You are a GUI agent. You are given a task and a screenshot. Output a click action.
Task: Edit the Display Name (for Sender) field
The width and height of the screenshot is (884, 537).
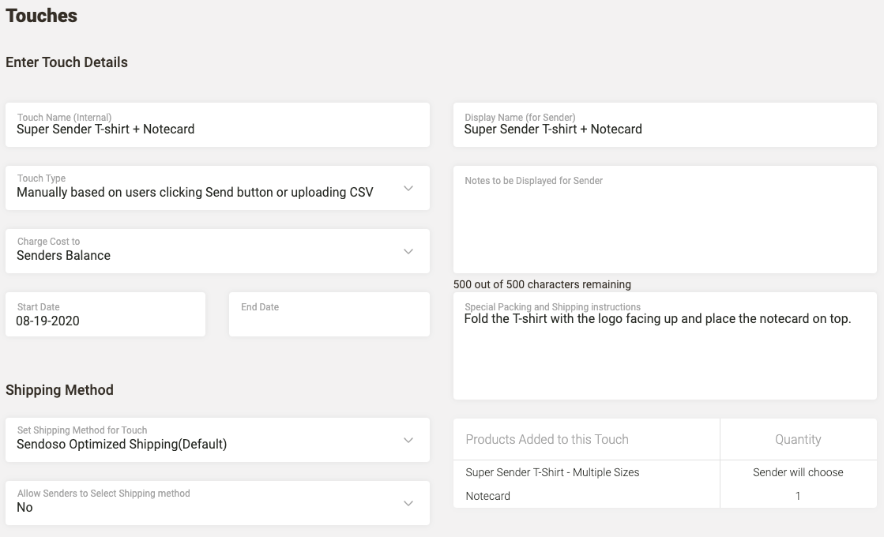(664, 129)
